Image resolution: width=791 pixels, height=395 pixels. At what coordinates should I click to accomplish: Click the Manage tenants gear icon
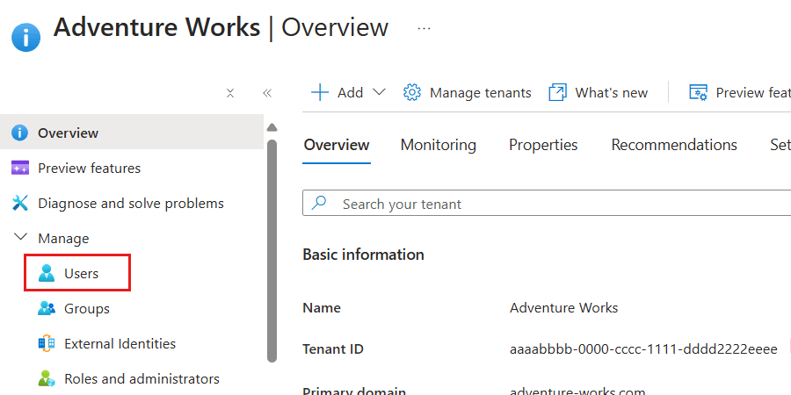pyautogui.click(x=412, y=93)
